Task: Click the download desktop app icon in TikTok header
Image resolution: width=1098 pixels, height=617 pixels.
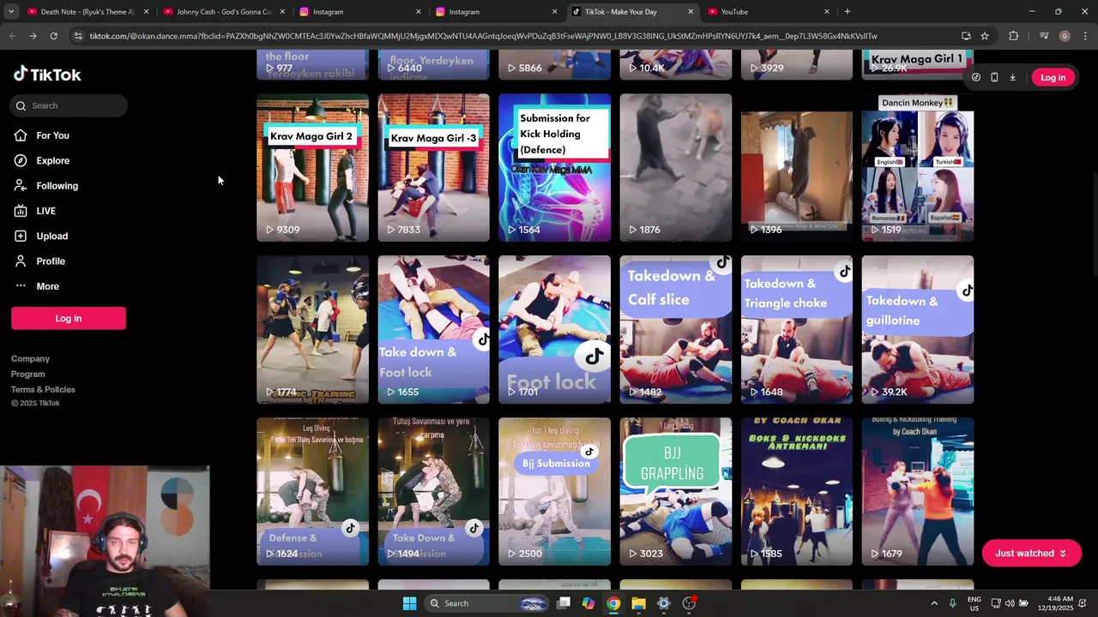Action: pyautogui.click(x=1012, y=77)
